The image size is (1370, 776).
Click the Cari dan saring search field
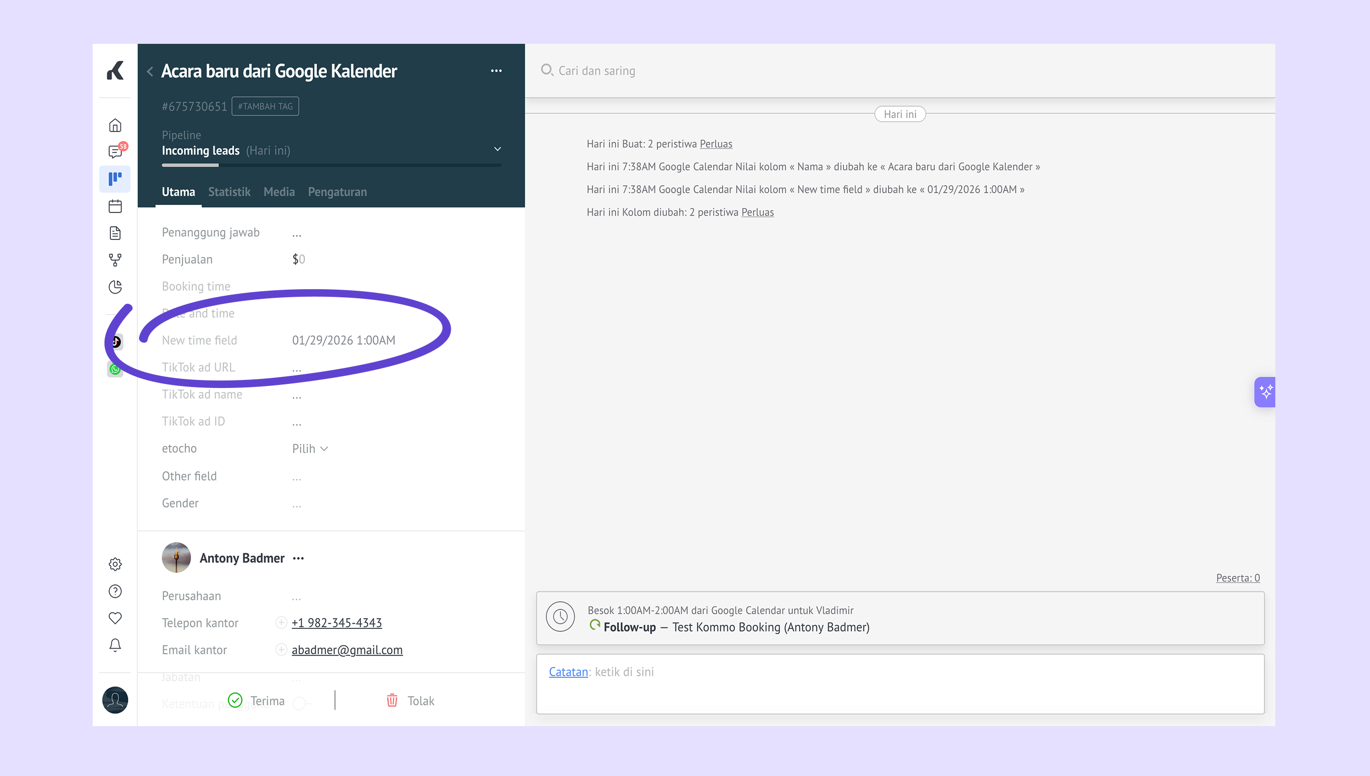point(596,71)
